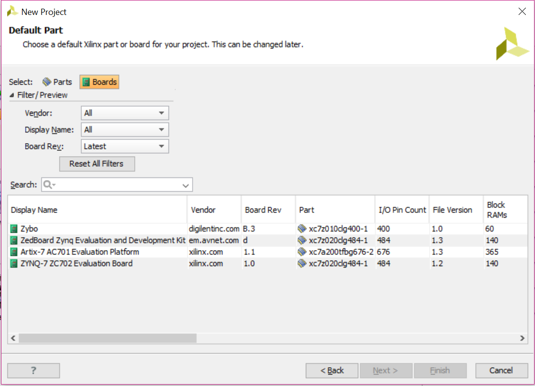This screenshot has width=535, height=386.
Task: Open the Vendor dropdown
Action: (125, 113)
